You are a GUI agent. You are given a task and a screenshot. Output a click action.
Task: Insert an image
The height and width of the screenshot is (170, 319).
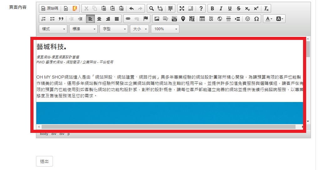click(x=157, y=19)
